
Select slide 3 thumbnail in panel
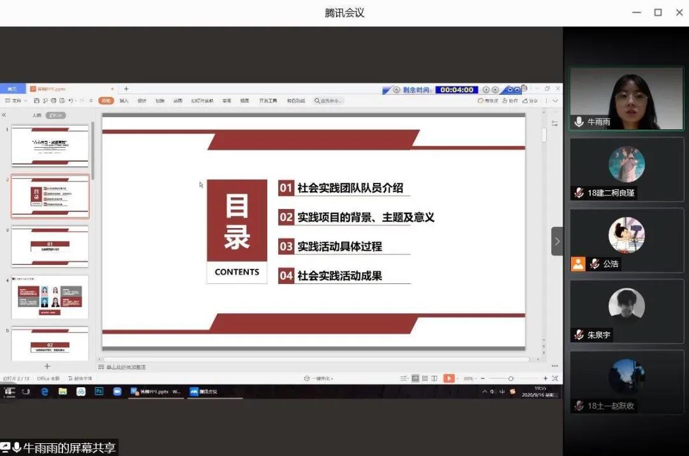(50, 246)
